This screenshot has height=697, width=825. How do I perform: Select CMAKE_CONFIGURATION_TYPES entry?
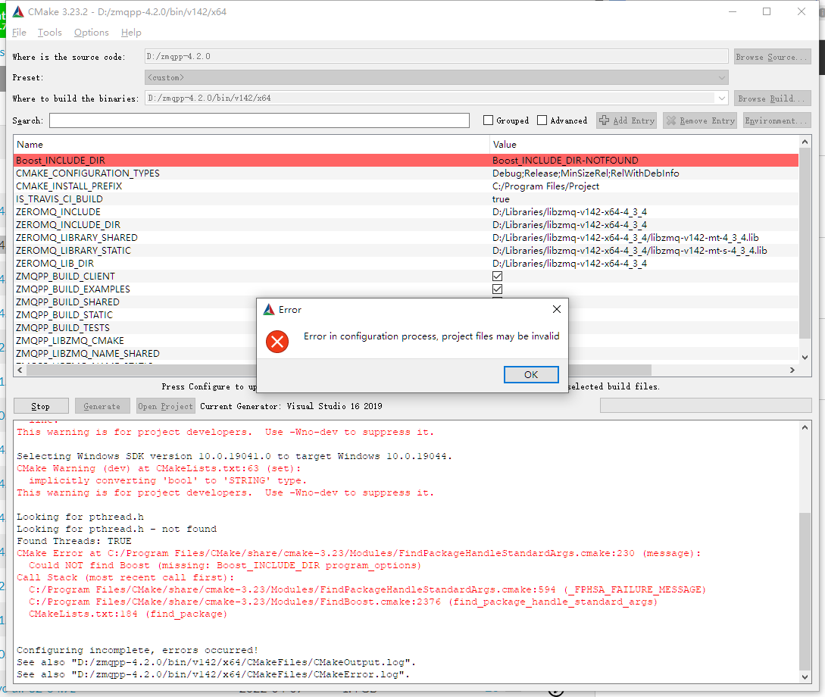coord(87,173)
